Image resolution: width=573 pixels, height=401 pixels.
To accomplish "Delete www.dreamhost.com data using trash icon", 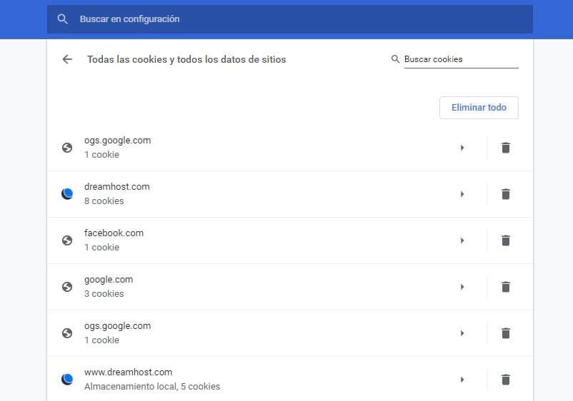I will point(505,380).
